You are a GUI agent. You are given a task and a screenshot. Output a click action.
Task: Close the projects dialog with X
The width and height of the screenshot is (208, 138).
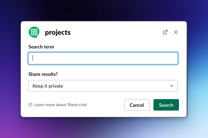[x=176, y=32]
